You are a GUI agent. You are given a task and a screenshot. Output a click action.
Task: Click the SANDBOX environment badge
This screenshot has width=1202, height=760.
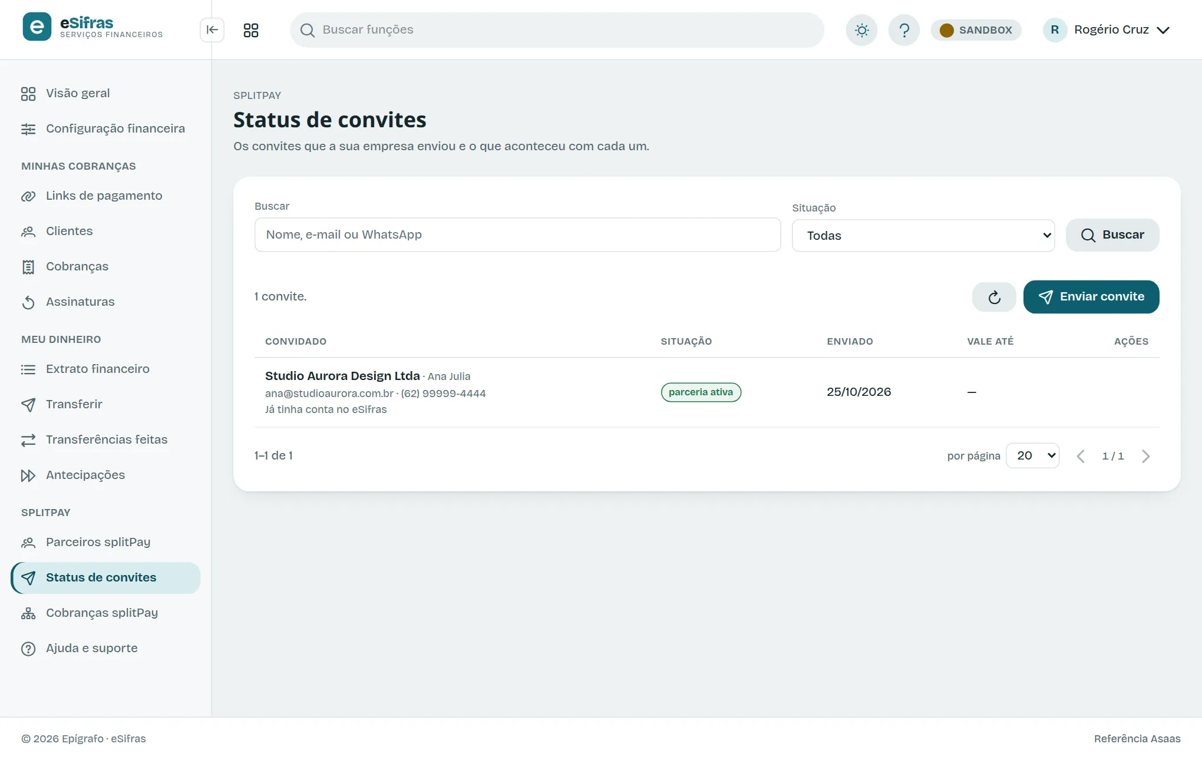pyautogui.click(x=976, y=30)
